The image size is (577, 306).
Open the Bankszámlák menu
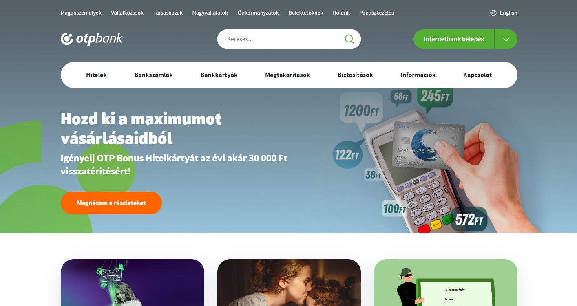pyautogui.click(x=154, y=75)
